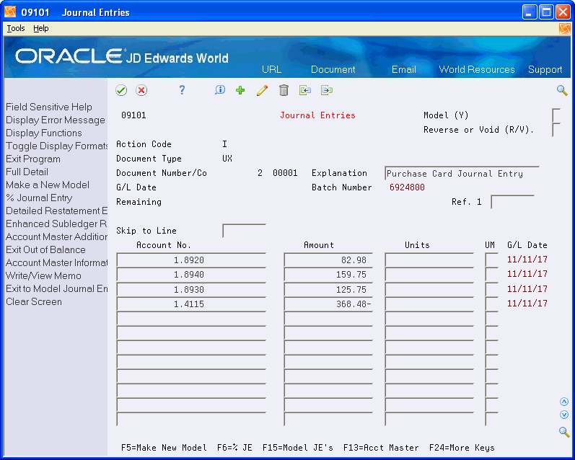
Task: Click account number field 1.8940
Action: [191, 275]
